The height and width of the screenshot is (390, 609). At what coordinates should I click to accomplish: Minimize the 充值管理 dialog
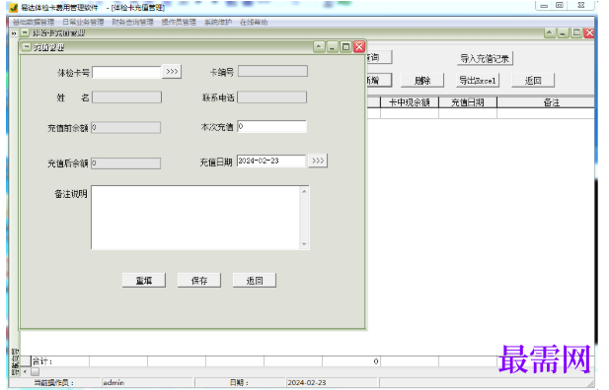(332, 47)
